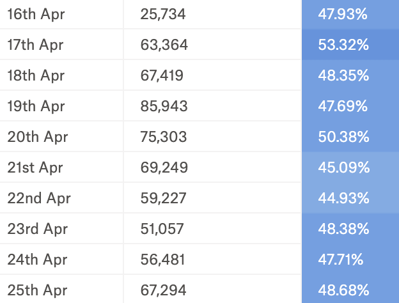Image resolution: width=399 pixels, height=303 pixels.
Task: Click the 48.35% percentage cell
Action: pos(343,75)
